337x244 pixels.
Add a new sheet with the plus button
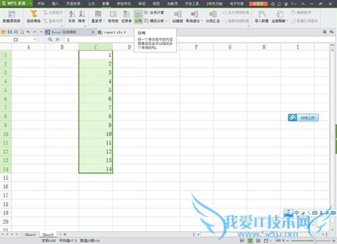coord(65,235)
